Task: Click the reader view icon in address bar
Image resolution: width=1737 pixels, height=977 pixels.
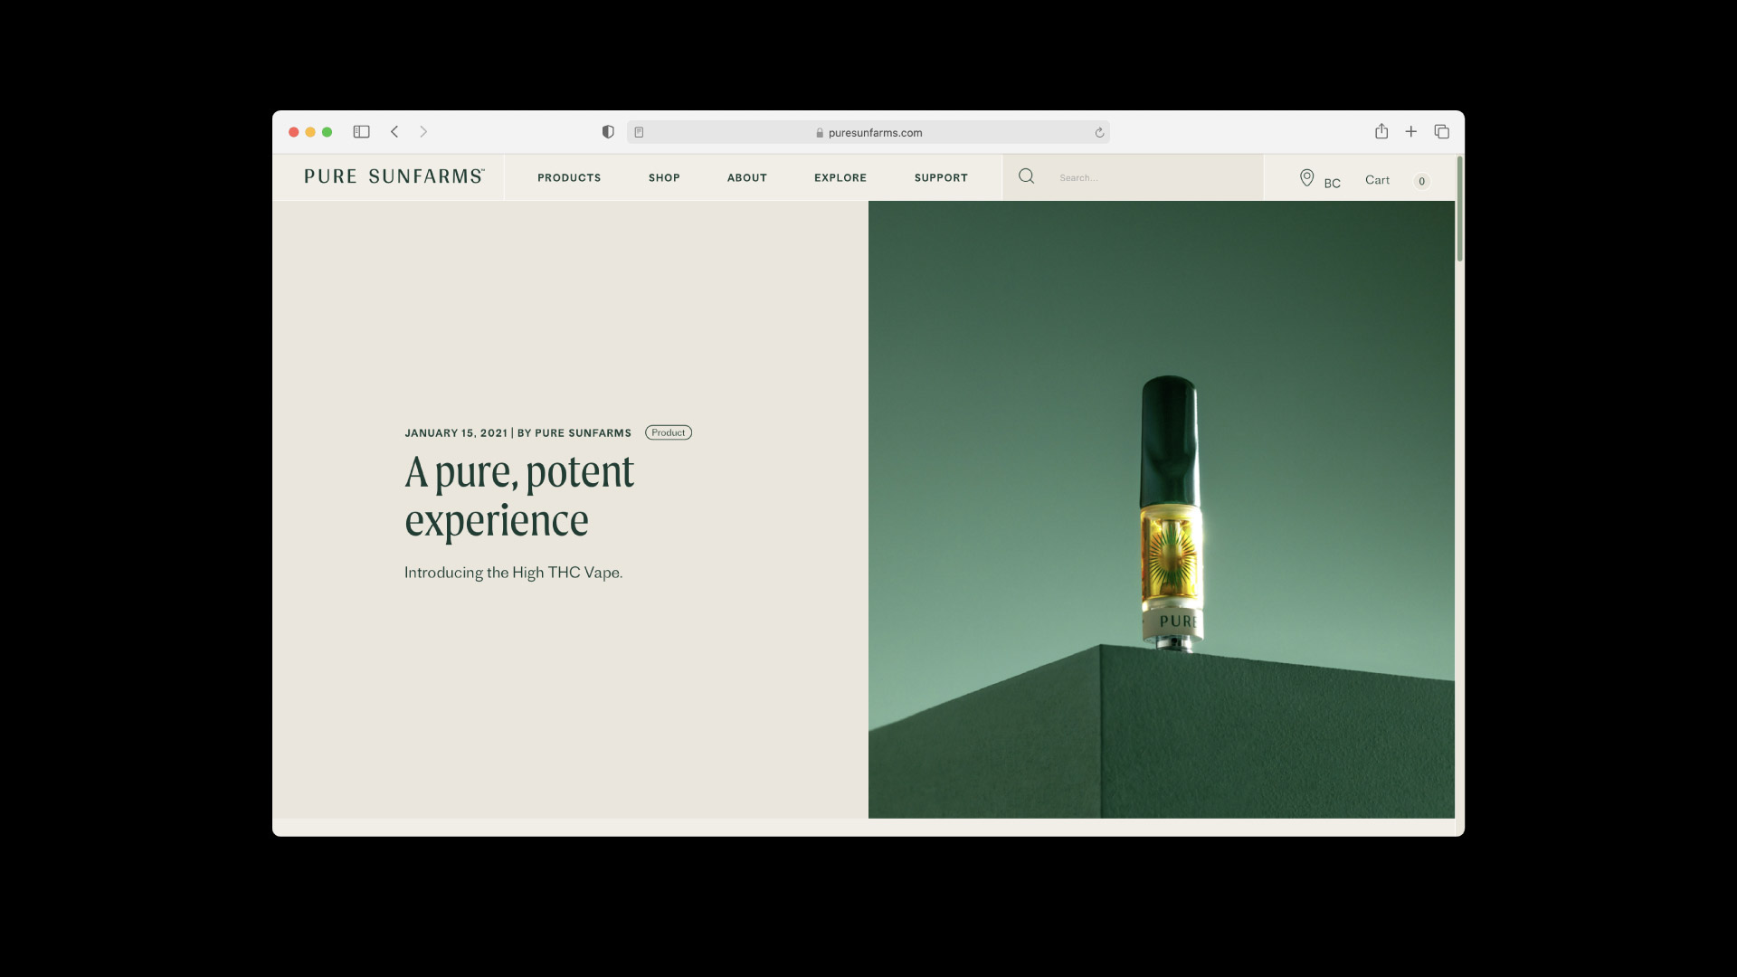Action: coord(639,132)
